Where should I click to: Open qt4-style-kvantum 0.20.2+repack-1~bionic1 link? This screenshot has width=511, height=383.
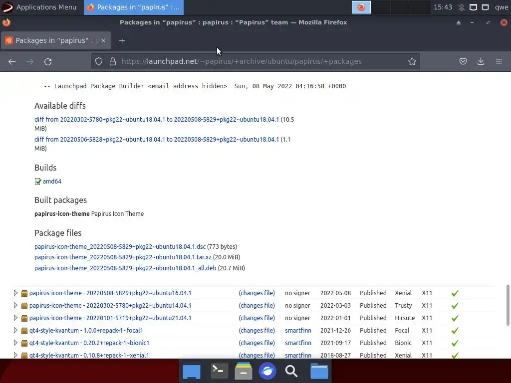(89, 343)
